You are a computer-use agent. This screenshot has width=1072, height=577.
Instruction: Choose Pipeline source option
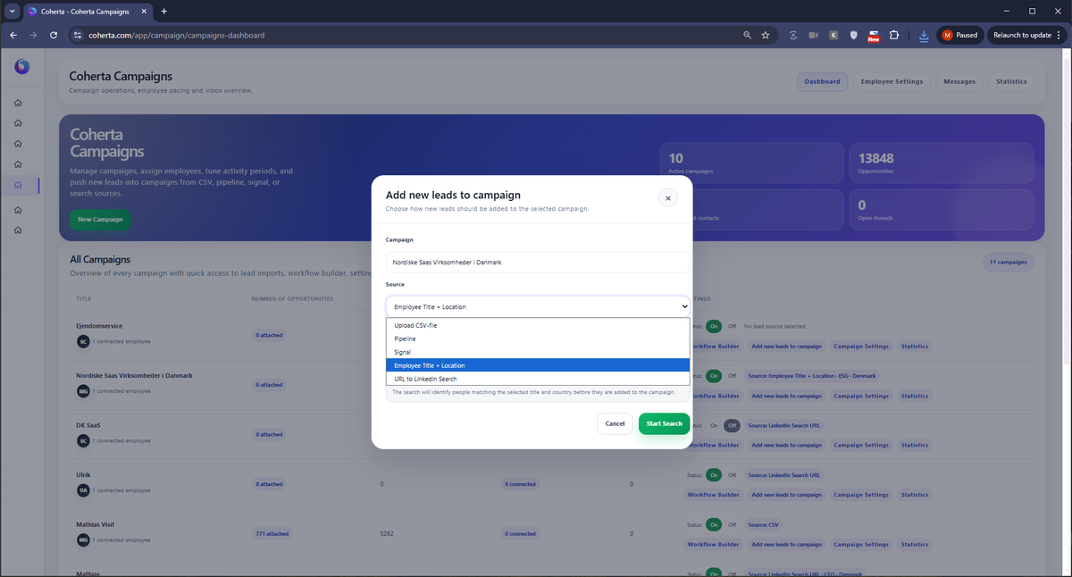[538, 339]
